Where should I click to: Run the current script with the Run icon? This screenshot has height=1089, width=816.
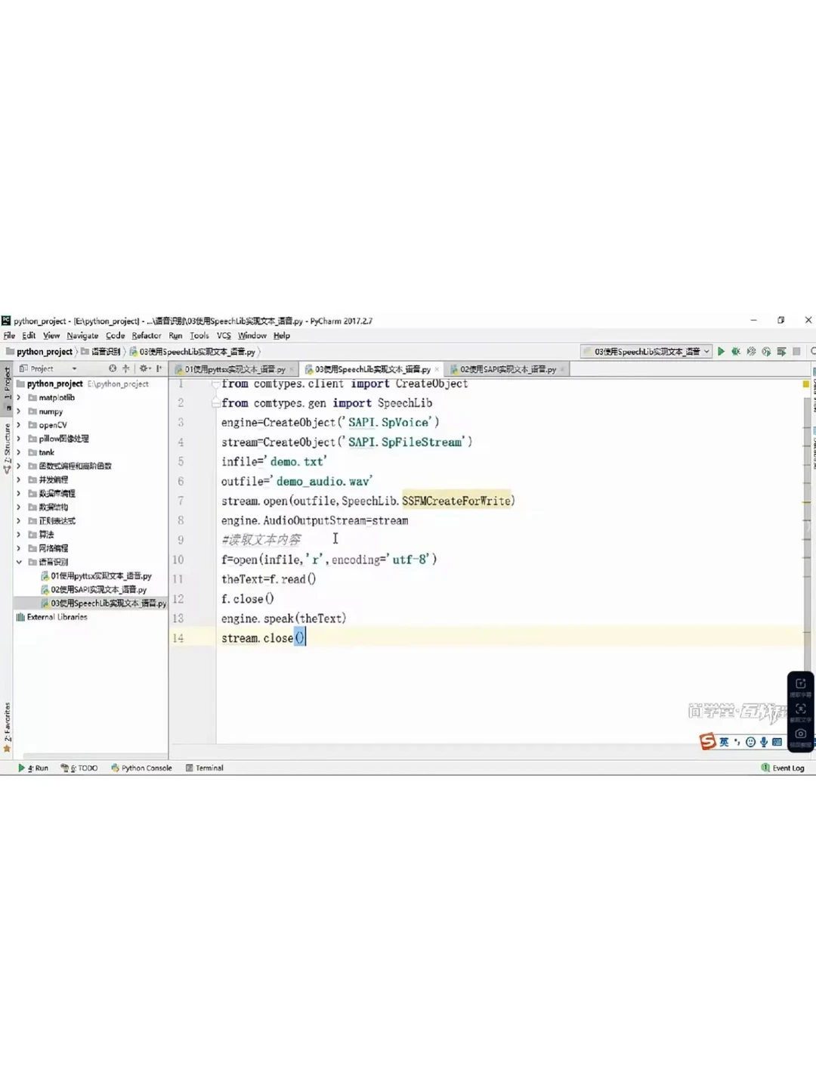(722, 351)
